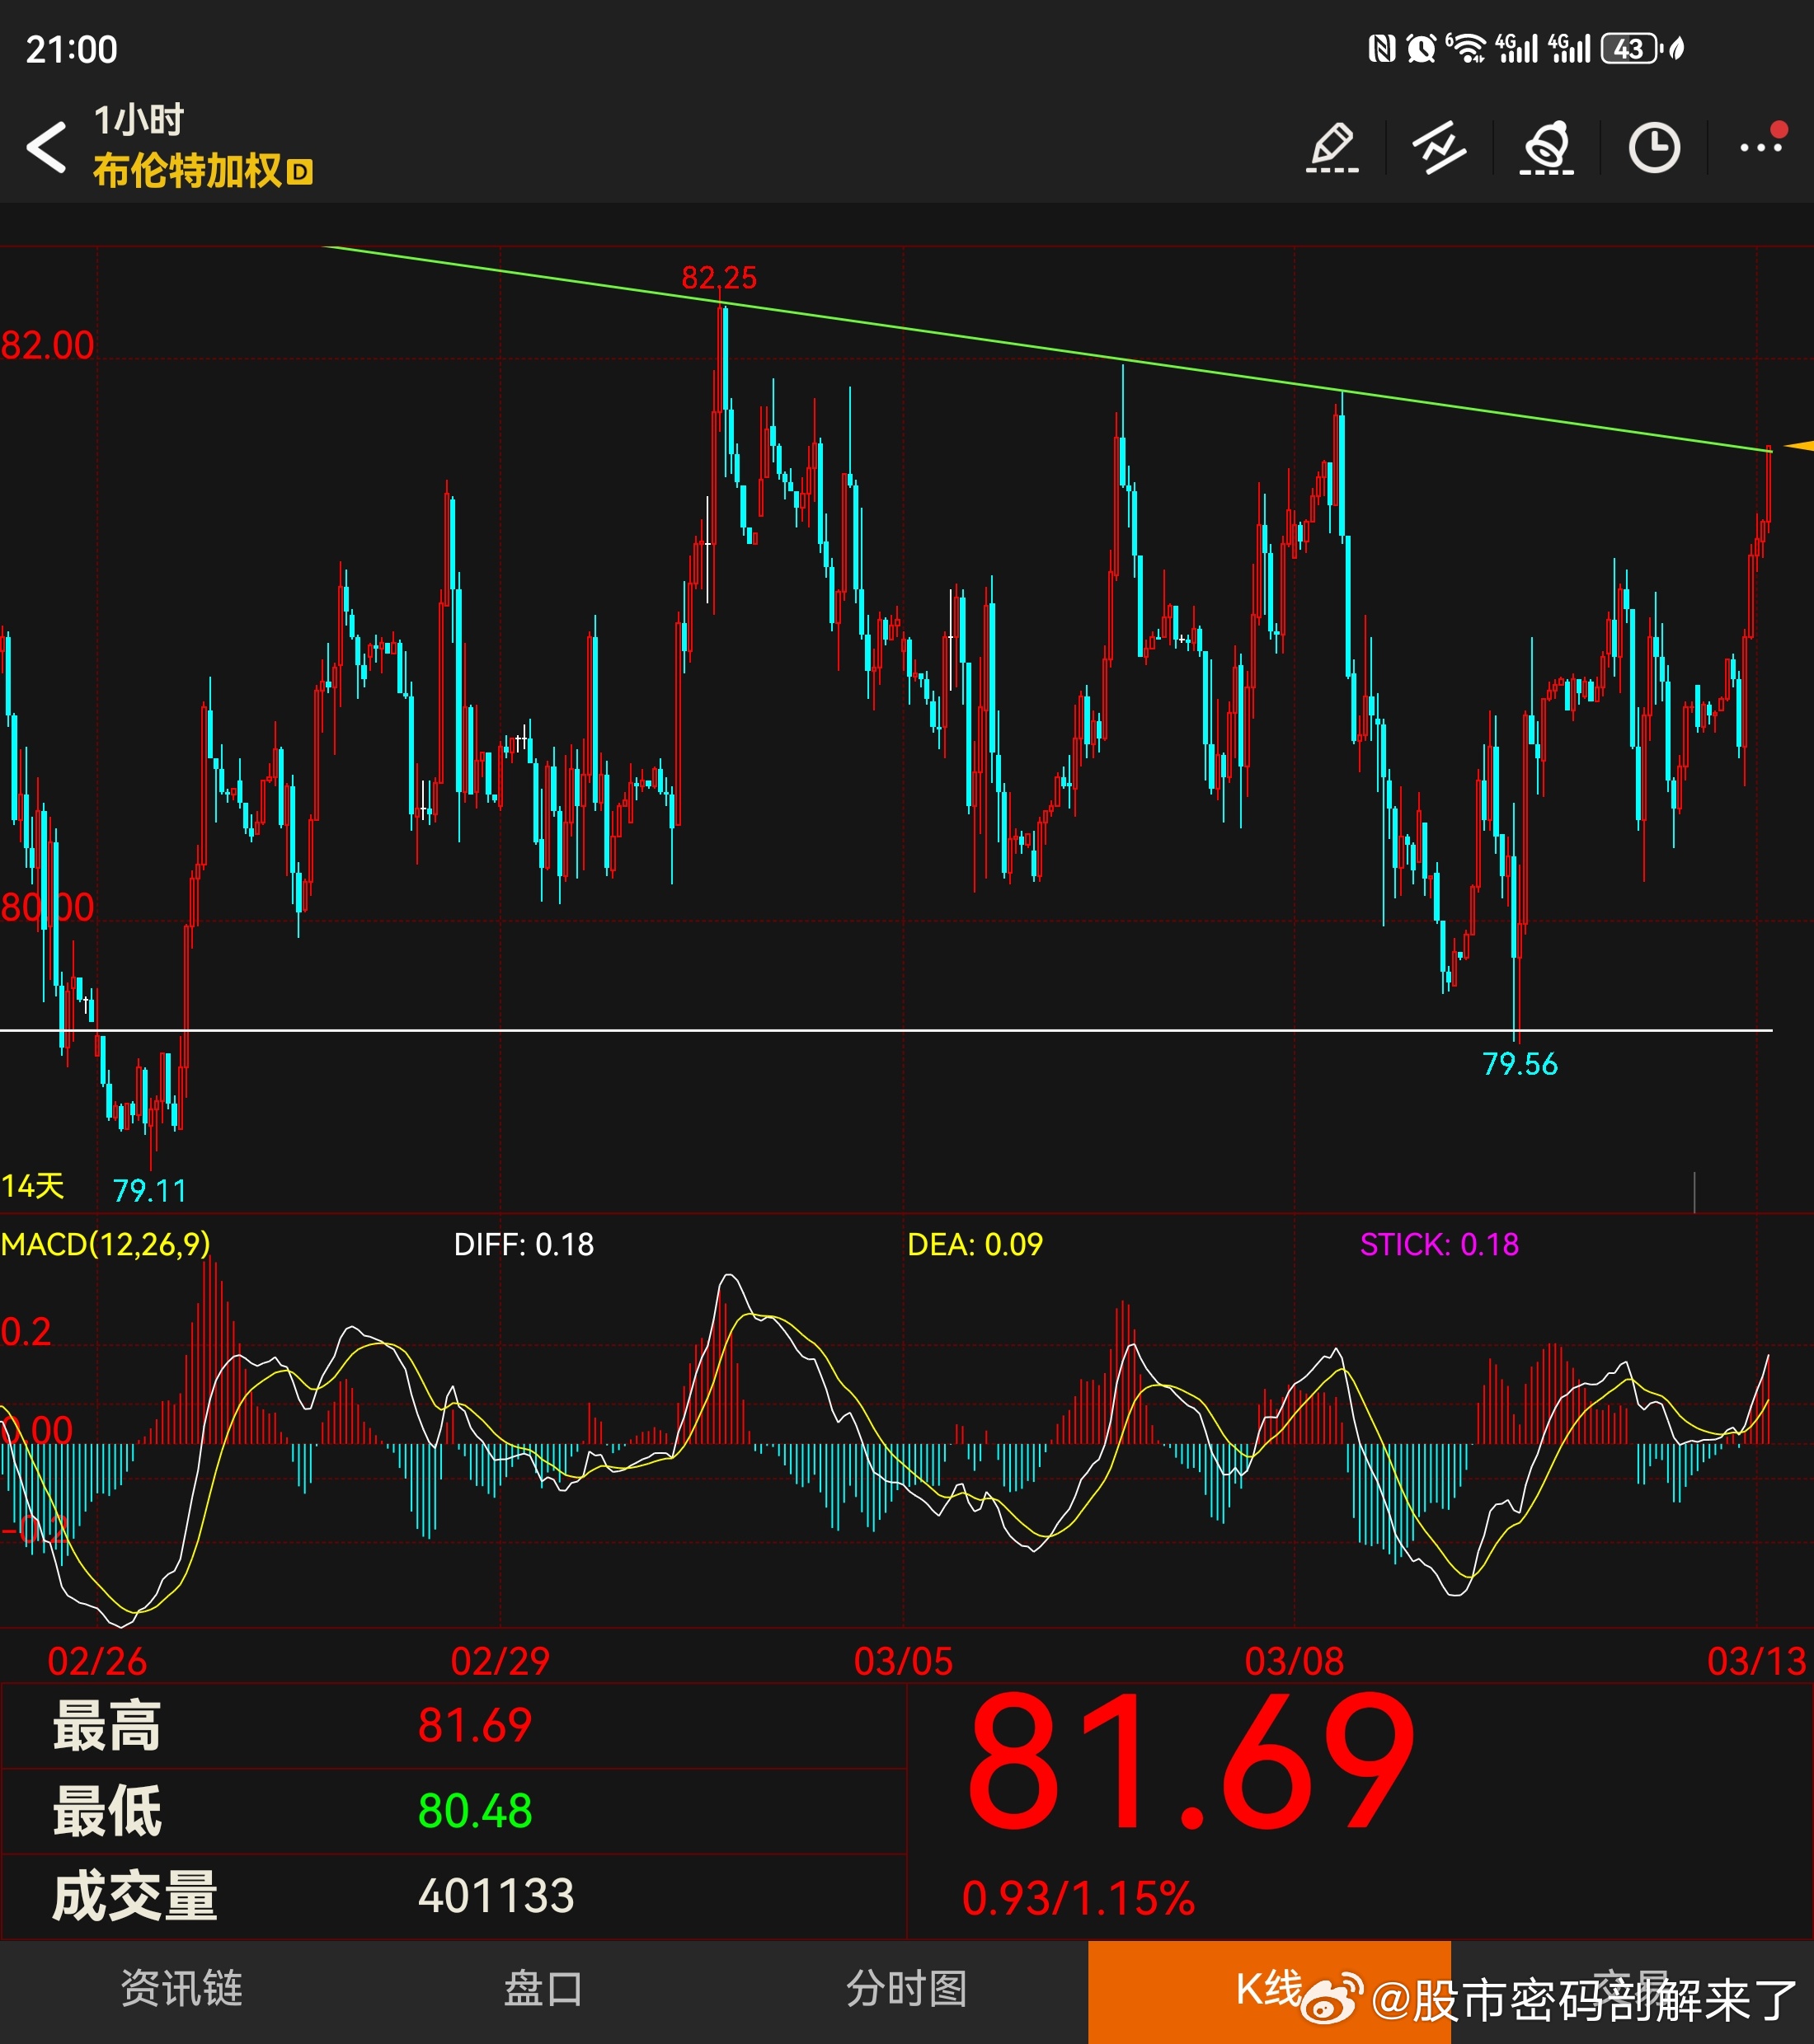Tap the yellow D badge next to 布伦特加权
Screen dimensions: 1814x2044
pyautogui.click(x=299, y=172)
